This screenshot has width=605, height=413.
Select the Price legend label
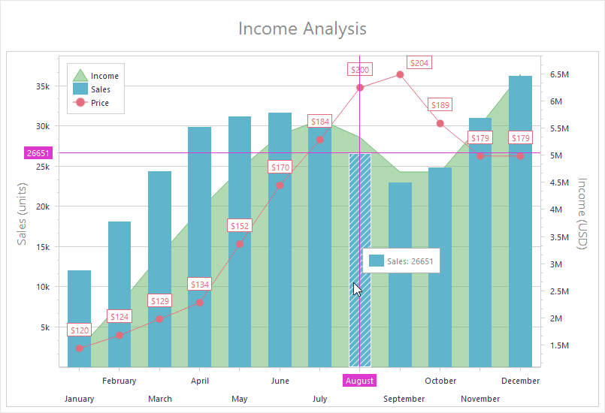[x=100, y=103]
